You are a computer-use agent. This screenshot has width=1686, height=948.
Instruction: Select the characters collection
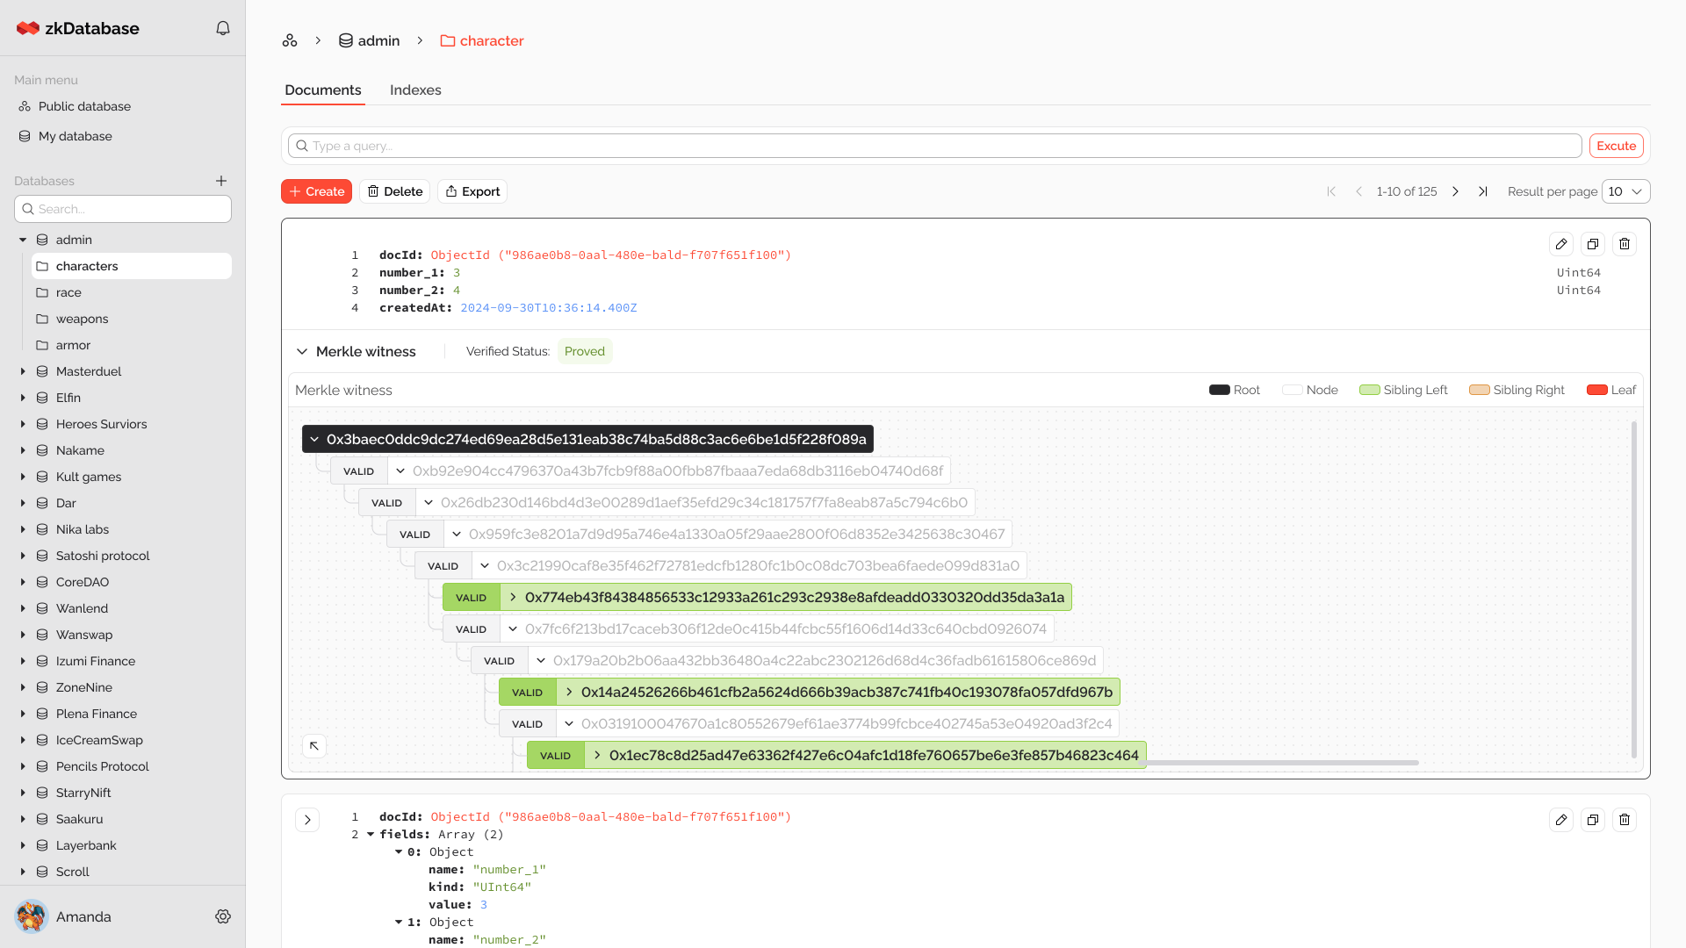click(x=132, y=266)
